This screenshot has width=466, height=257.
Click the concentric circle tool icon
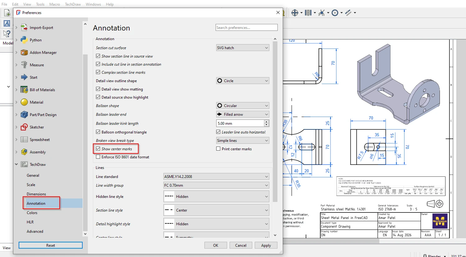click(x=335, y=13)
